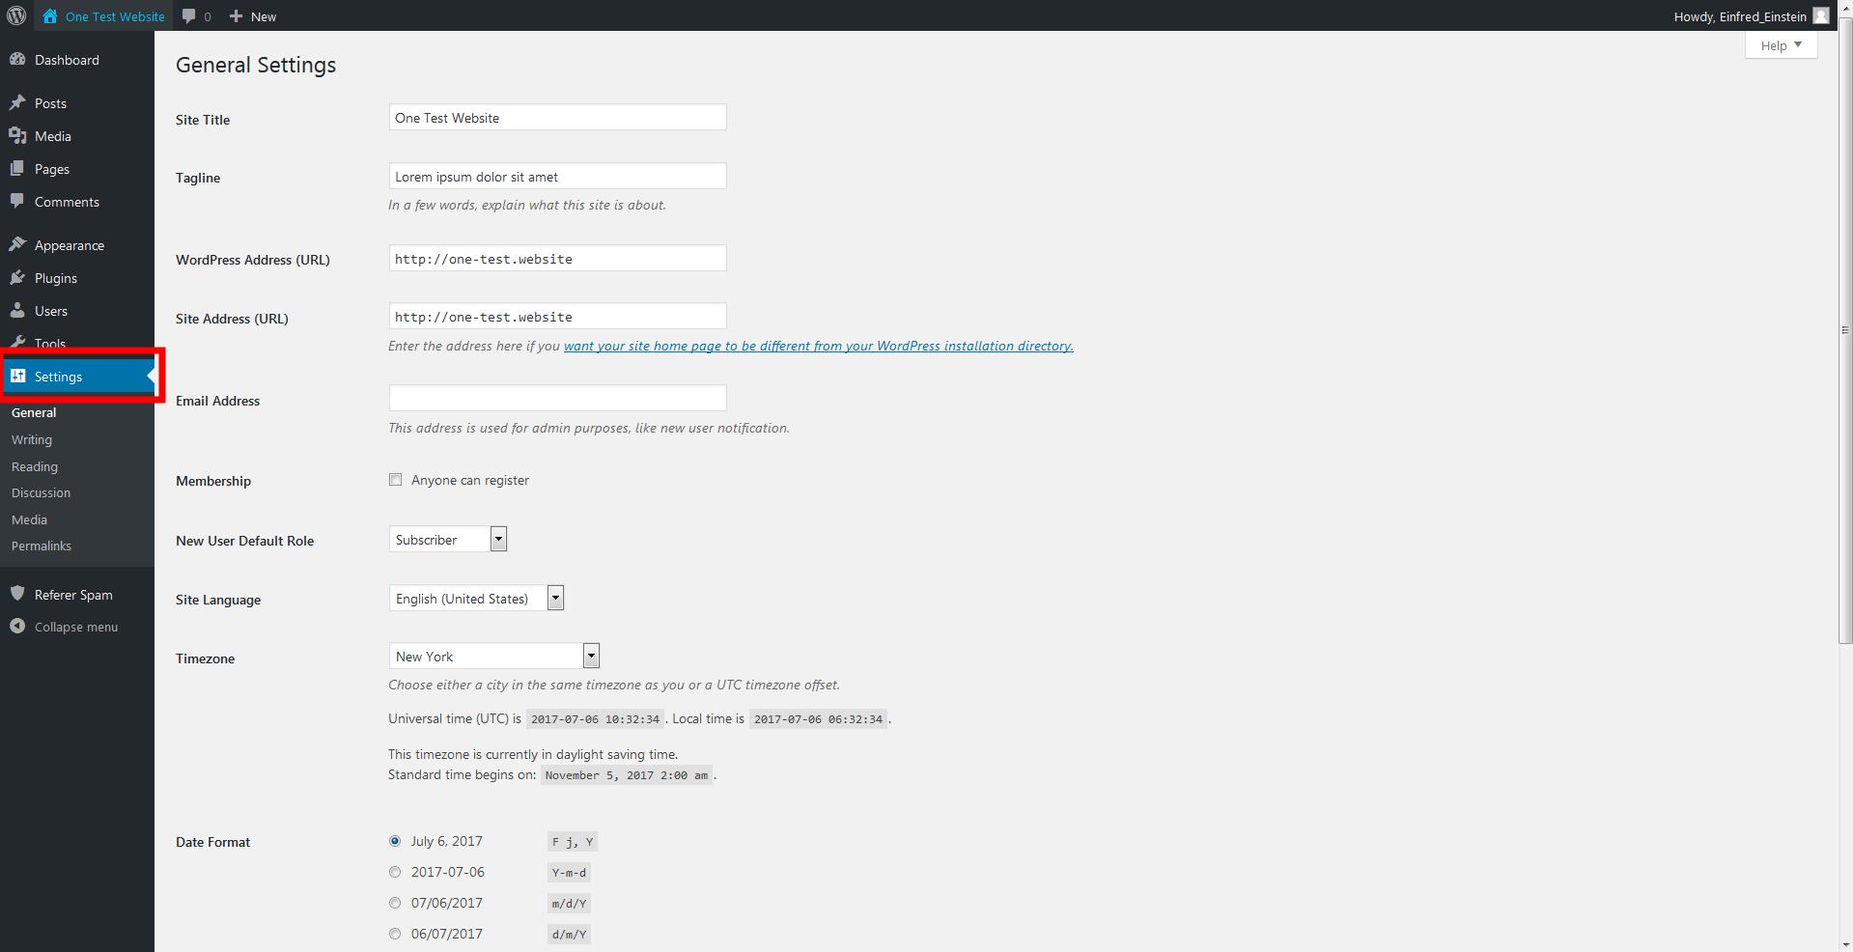This screenshot has width=1853, height=952.
Task: Click the Referer Spam shield icon
Action: pos(18,594)
